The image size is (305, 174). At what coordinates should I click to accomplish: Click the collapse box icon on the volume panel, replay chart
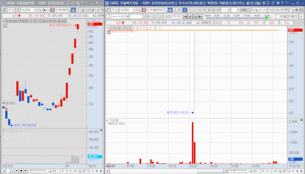302,120
